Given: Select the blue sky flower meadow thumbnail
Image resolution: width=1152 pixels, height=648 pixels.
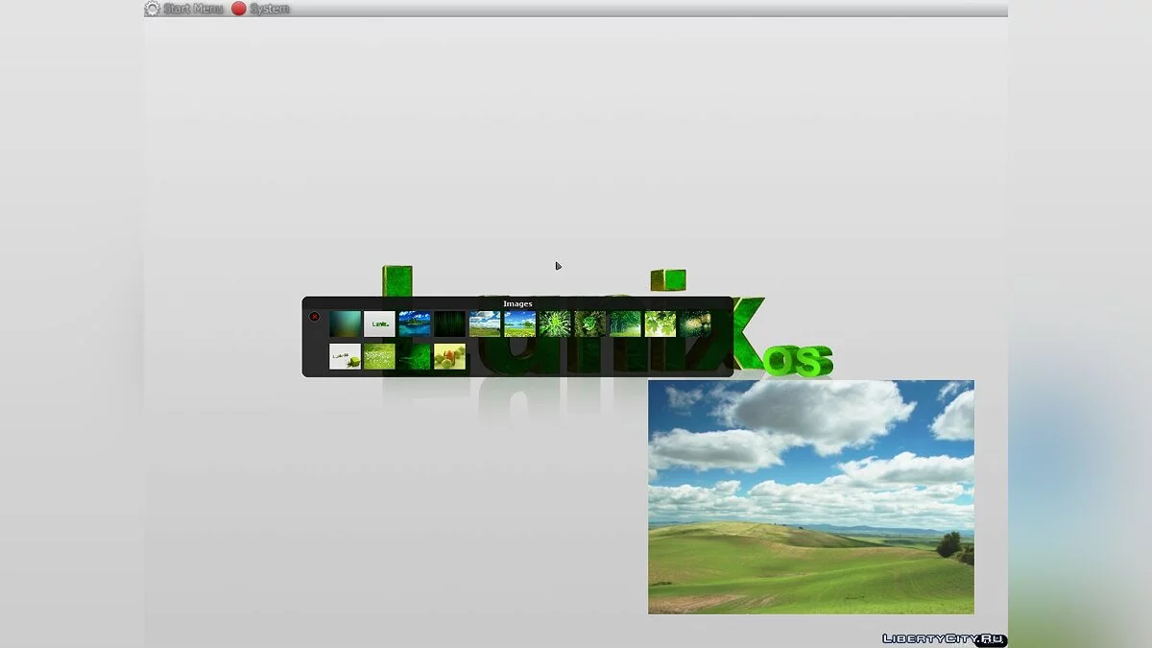Looking at the screenshot, I should [x=519, y=324].
